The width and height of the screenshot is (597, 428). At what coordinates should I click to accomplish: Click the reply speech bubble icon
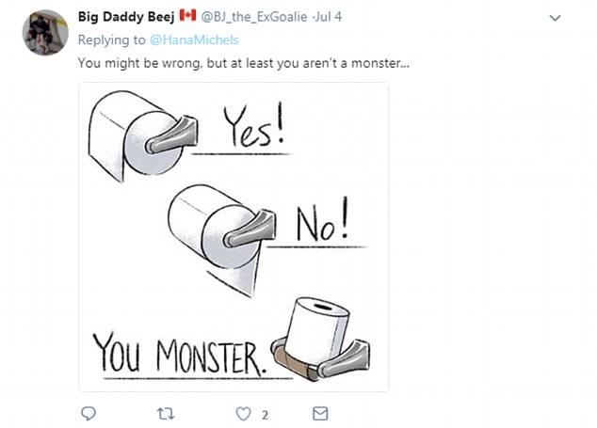tap(89, 414)
